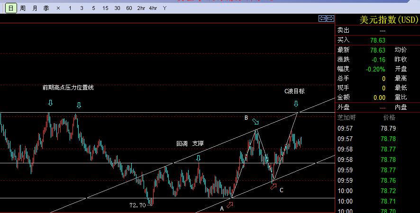This screenshot has width=420, height=213.
Task: Click the 价格 column header
Action: [x=389, y=117]
